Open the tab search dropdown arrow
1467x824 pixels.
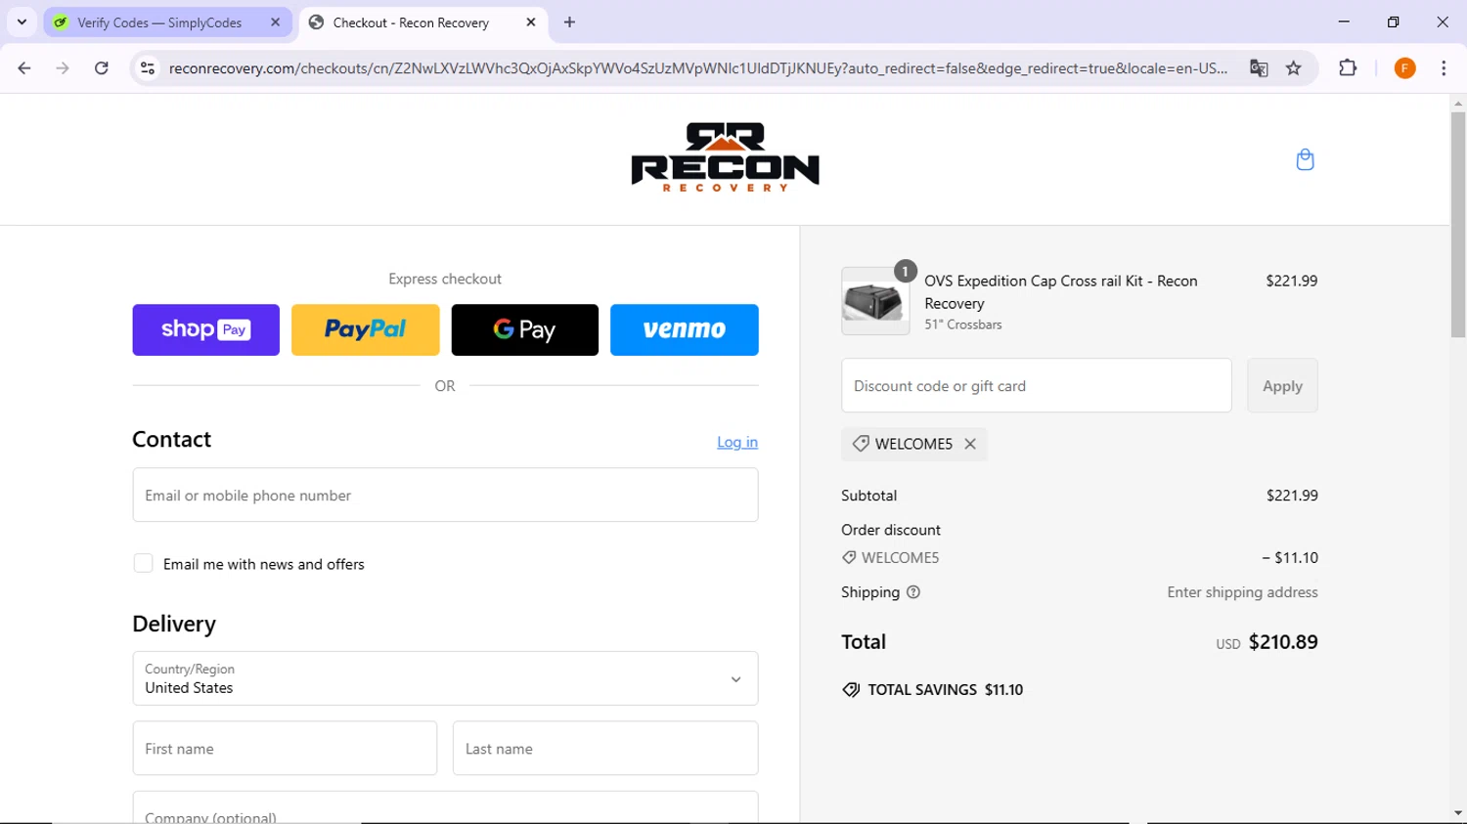click(x=22, y=22)
